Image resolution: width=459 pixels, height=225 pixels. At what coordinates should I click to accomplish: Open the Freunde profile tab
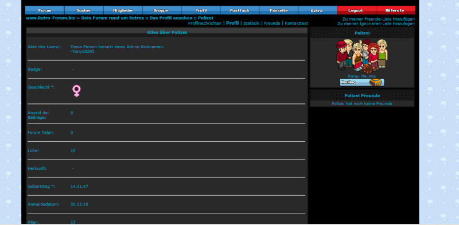272,23
